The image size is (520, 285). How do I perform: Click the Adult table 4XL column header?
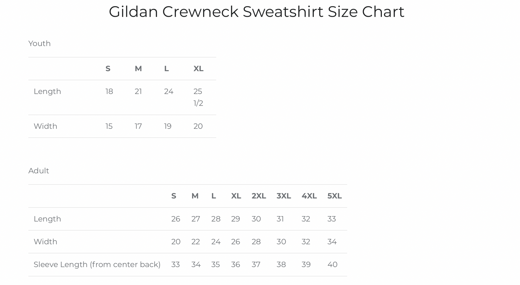pos(309,196)
